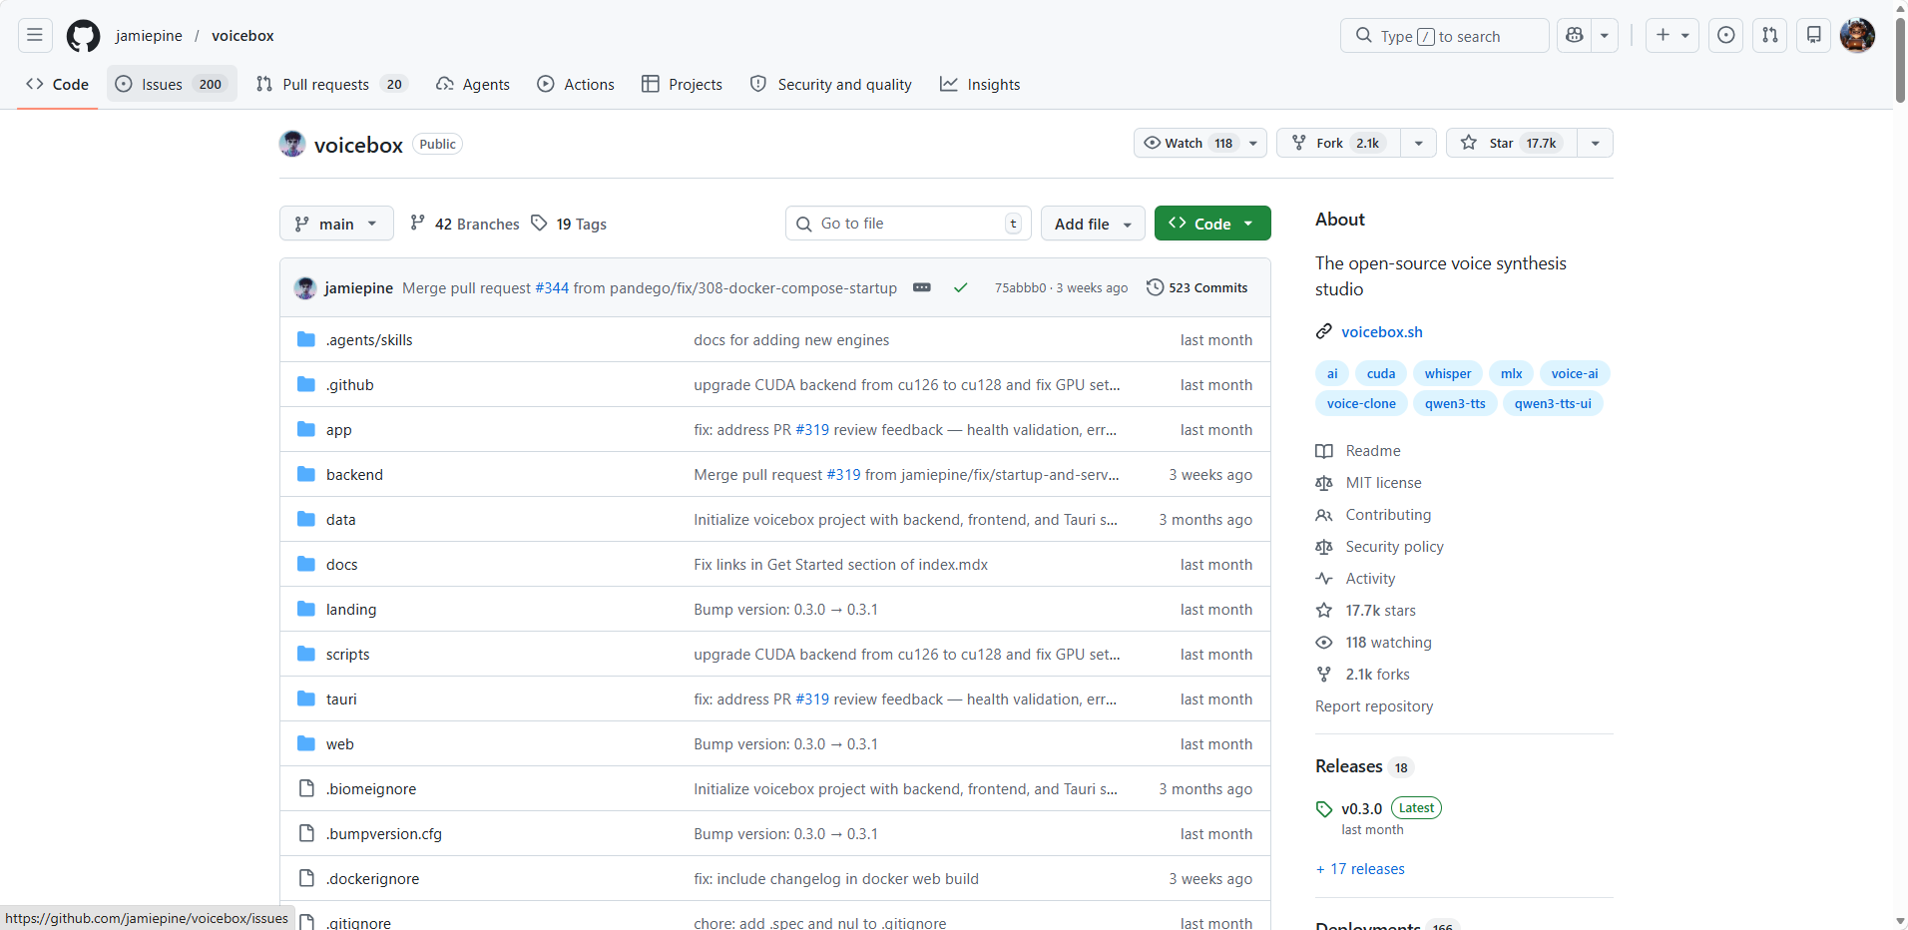Open the issues inbox icon in header
The height and width of the screenshot is (930, 1908).
click(x=1725, y=36)
